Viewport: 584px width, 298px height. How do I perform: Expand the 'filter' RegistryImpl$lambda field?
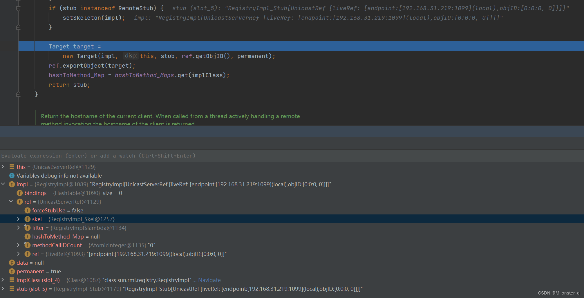pos(19,227)
